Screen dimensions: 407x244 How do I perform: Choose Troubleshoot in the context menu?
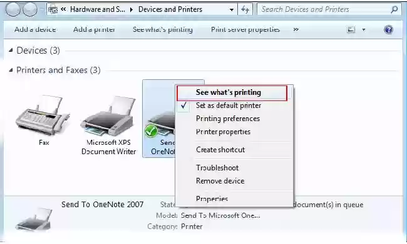click(x=217, y=168)
